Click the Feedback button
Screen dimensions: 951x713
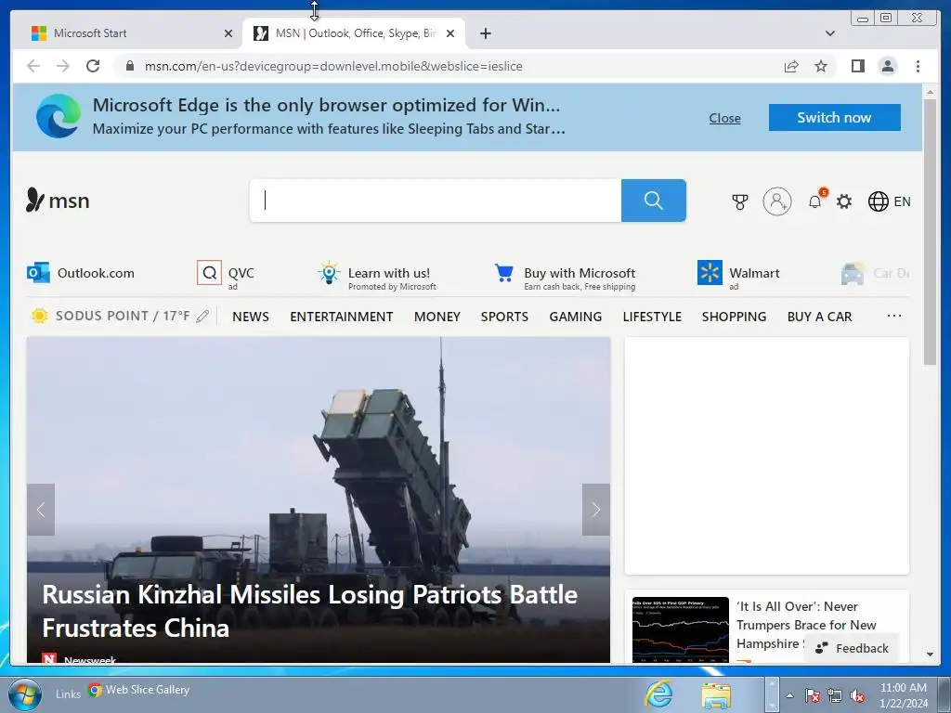point(853,648)
